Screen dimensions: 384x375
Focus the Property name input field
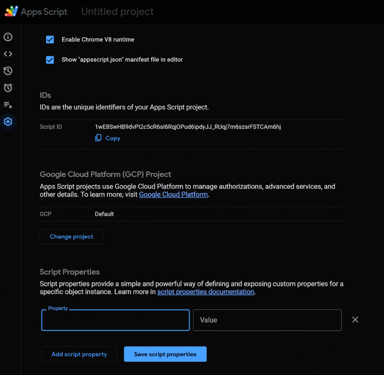pyautogui.click(x=115, y=321)
